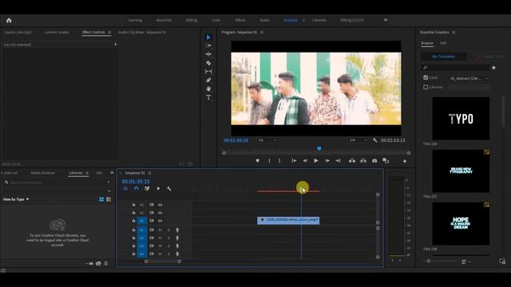The width and height of the screenshot is (511, 287).
Task: Select the Slip tool
Action: [x=208, y=71]
